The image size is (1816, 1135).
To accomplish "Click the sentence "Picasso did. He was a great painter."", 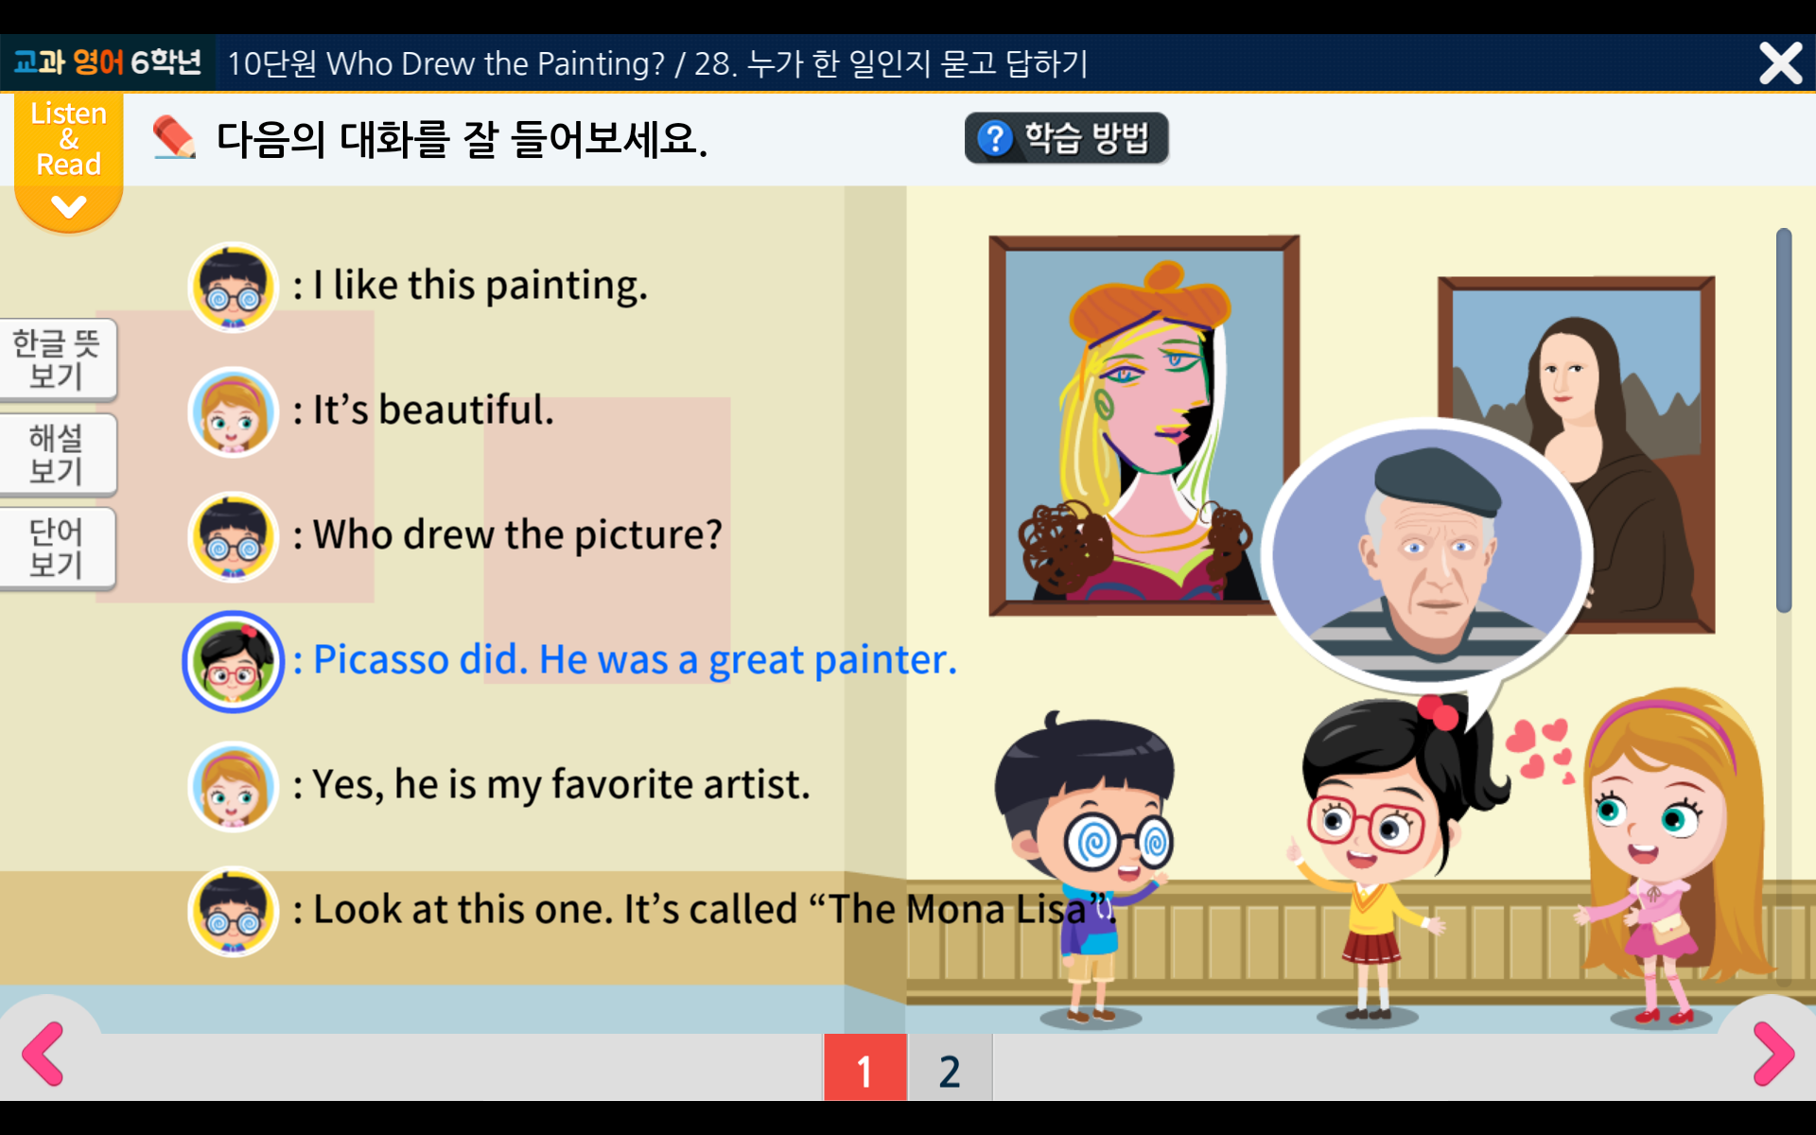I will [635, 660].
